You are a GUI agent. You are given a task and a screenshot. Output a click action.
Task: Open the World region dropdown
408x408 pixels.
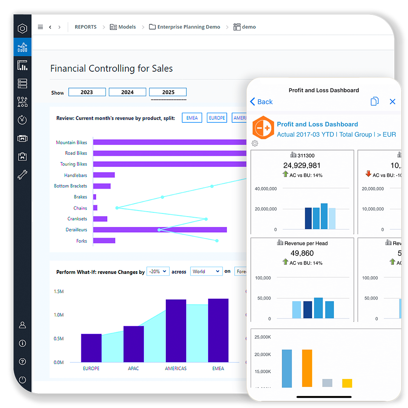(x=206, y=271)
